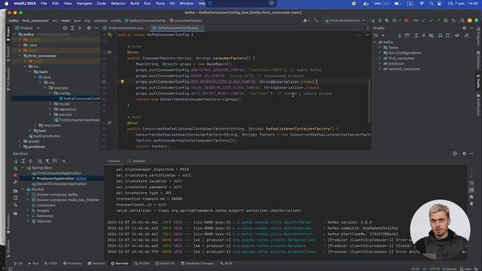Click the lightbulb intention icon in editor gutter
This screenshot has height=271, width=482.
click(x=122, y=82)
